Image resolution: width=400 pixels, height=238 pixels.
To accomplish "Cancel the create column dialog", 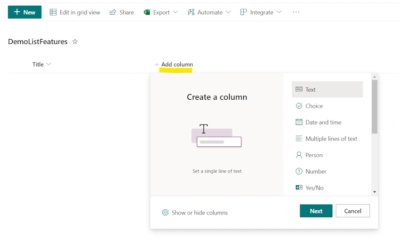I will pos(352,211).
